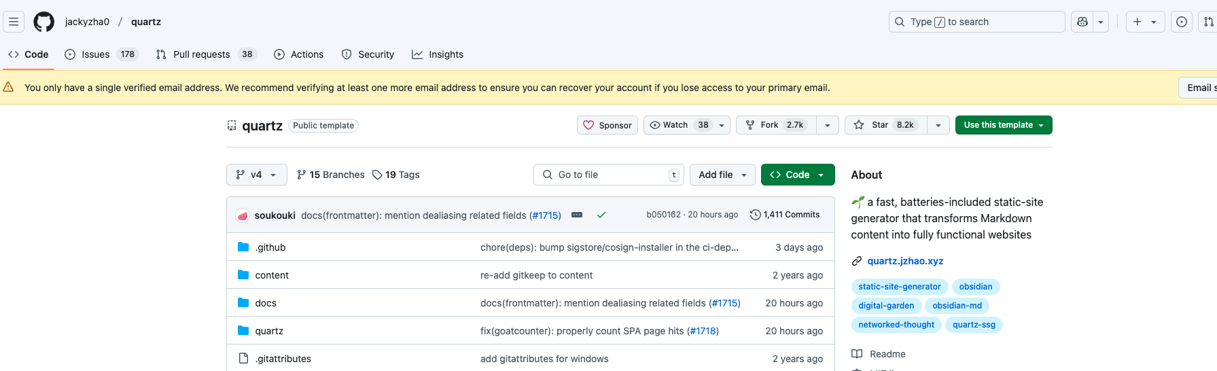Open the Add file dropdown
Image resolution: width=1217 pixels, height=371 pixels.
click(x=722, y=175)
